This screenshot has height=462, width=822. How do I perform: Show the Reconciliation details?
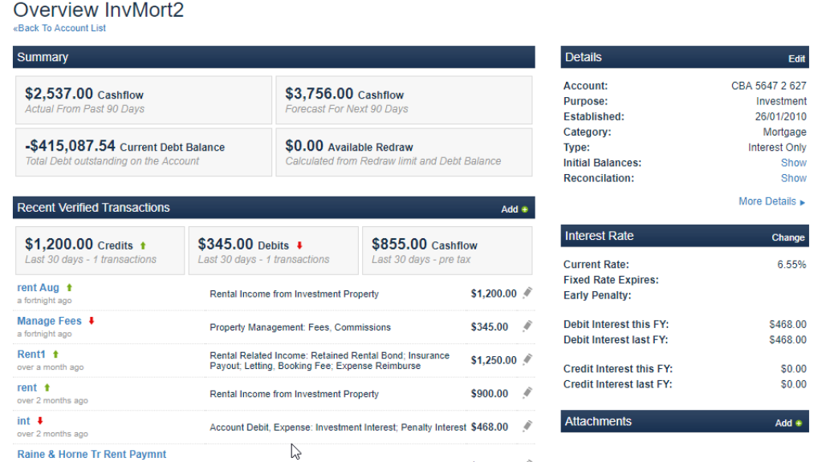pyautogui.click(x=794, y=177)
